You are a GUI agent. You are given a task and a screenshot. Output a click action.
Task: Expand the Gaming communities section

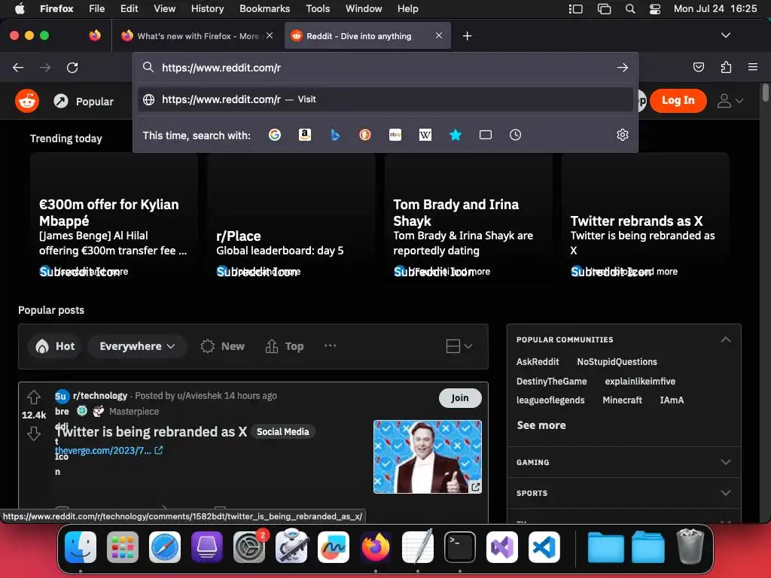[725, 462]
